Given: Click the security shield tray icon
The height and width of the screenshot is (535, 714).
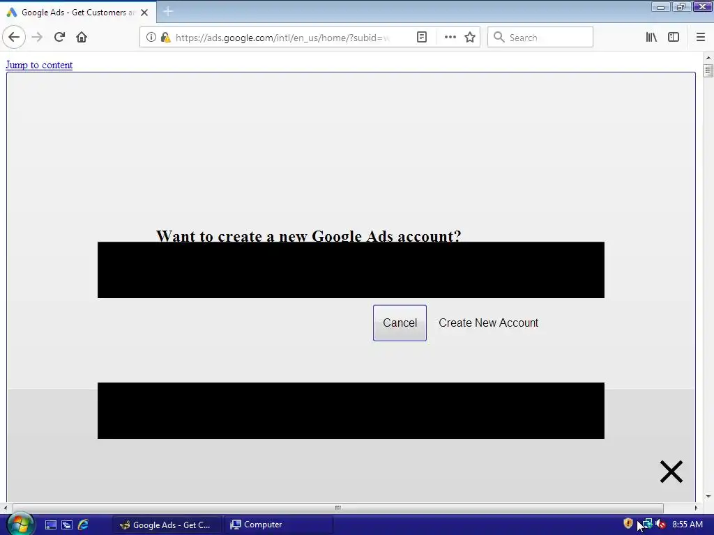Looking at the screenshot, I should [x=628, y=524].
